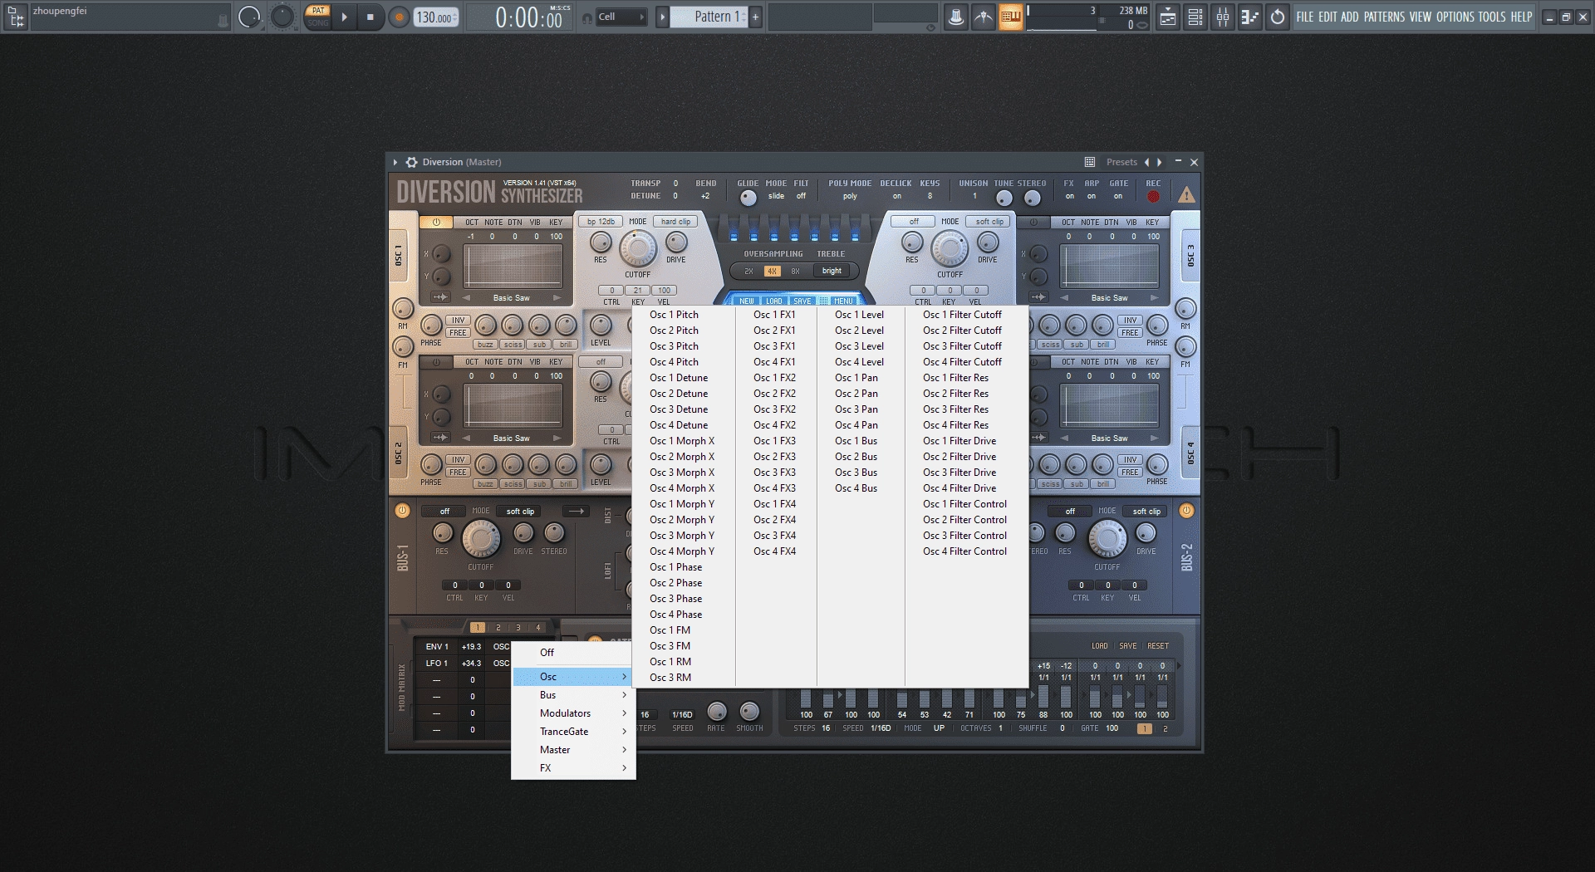1595x872 pixels.
Task: Open the Presets dropdown in plugin header
Action: [1121, 162]
